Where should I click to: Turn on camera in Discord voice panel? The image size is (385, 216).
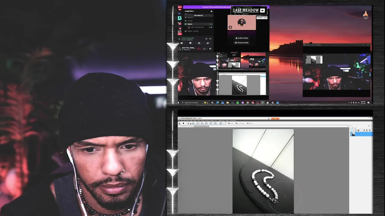point(182,43)
